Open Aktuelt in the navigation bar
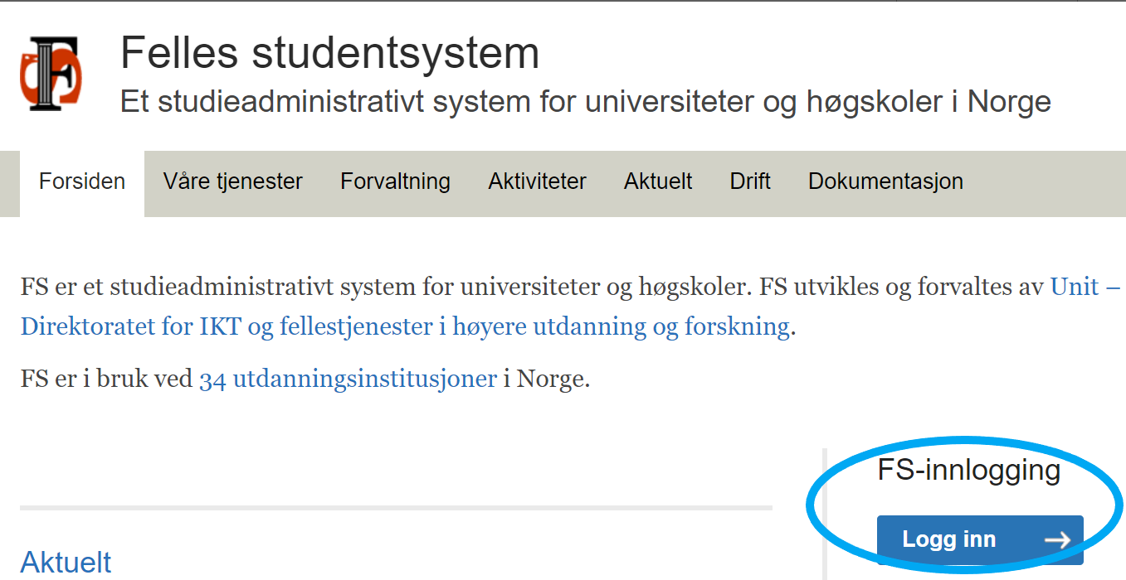Screen dimensions: 1126x580 658,181
